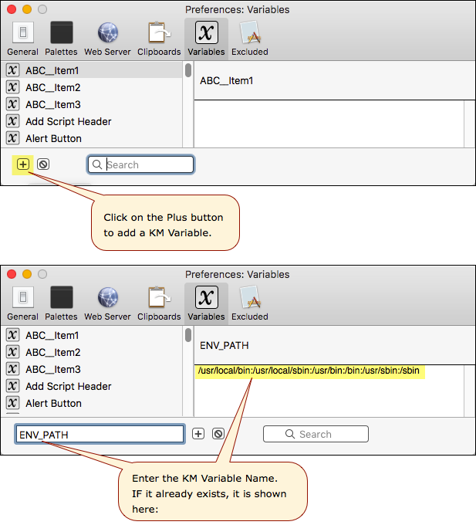The width and height of the screenshot is (476, 525).
Task: Open Excluded pane in the top window
Action: pos(249,39)
